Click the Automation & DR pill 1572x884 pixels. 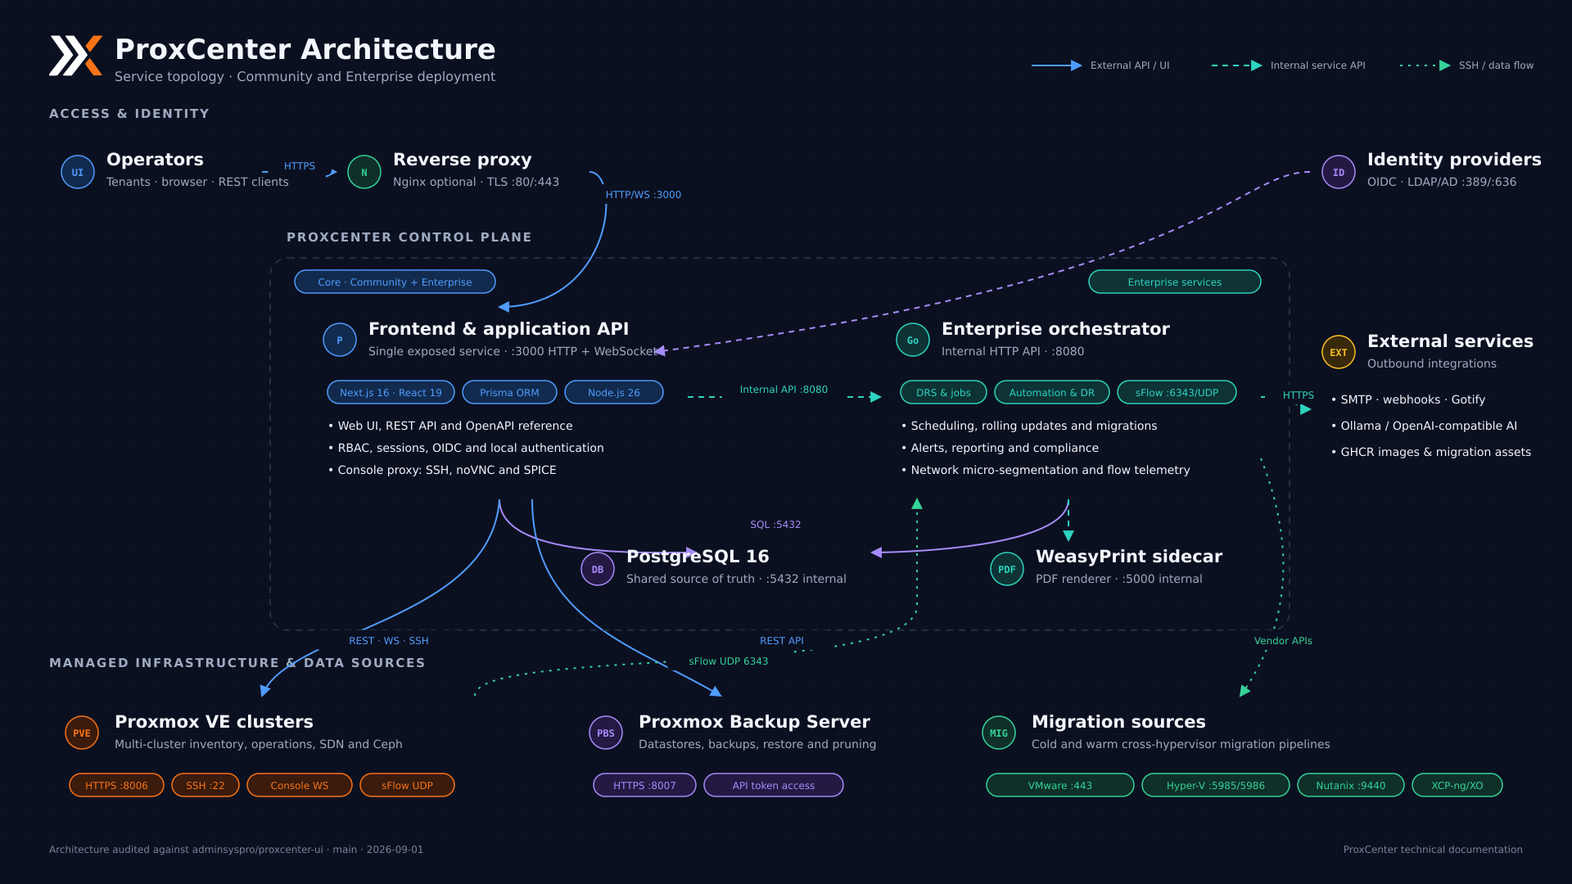point(1052,392)
